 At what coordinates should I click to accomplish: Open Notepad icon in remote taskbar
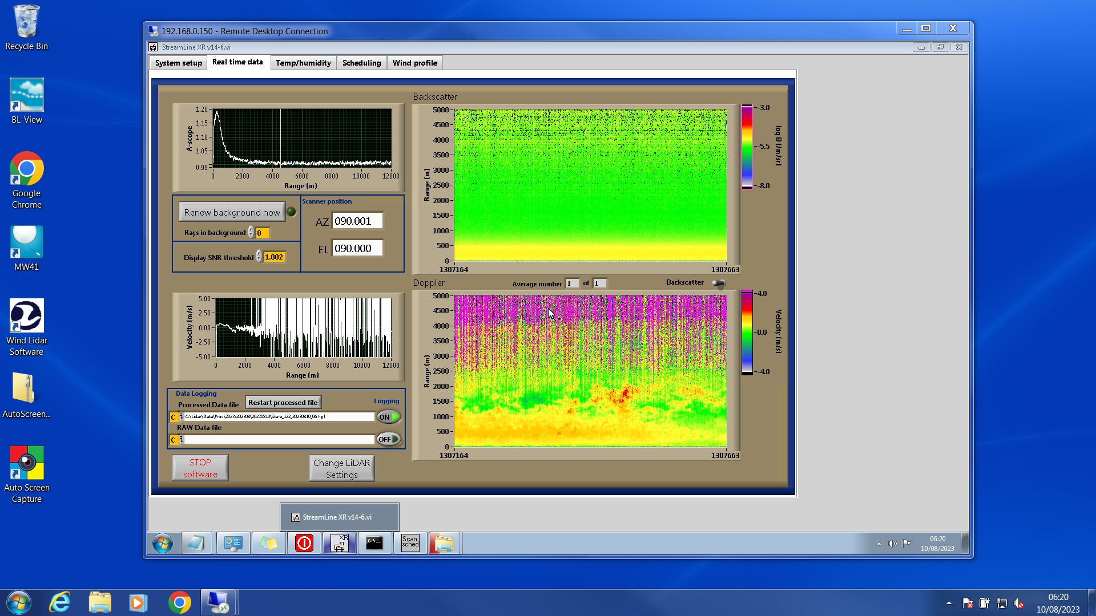[196, 543]
